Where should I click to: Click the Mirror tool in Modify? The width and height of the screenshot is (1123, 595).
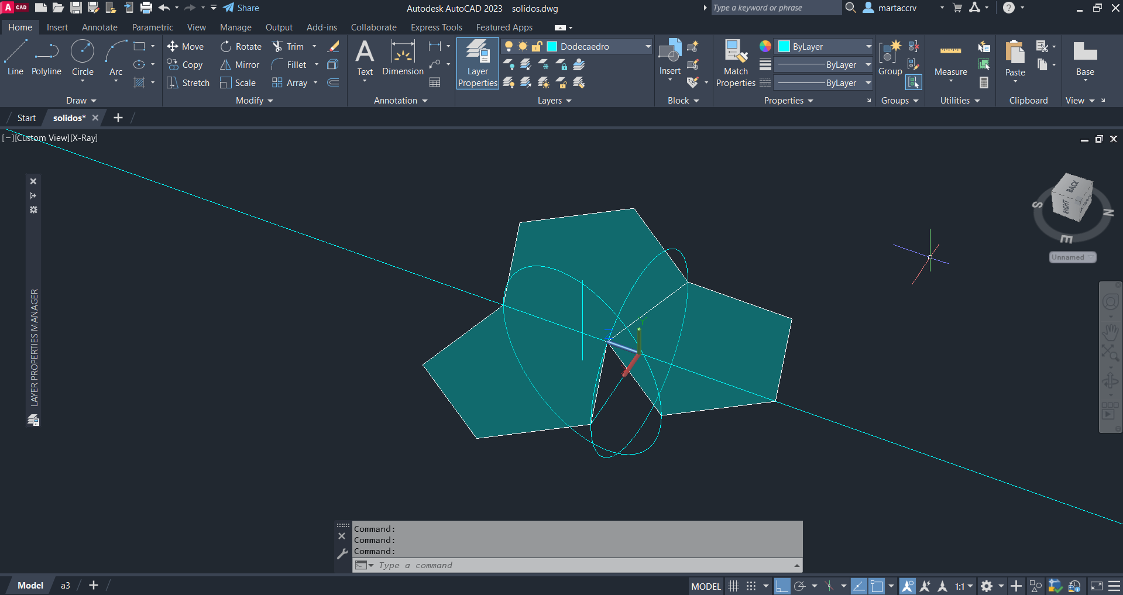click(x=239, y=65)
